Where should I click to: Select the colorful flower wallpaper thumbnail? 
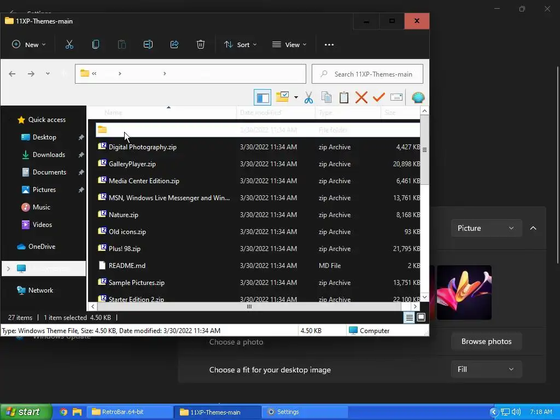click(x=464, y=293)
